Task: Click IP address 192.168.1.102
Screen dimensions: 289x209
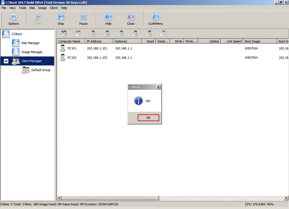Action: point(97,58)
